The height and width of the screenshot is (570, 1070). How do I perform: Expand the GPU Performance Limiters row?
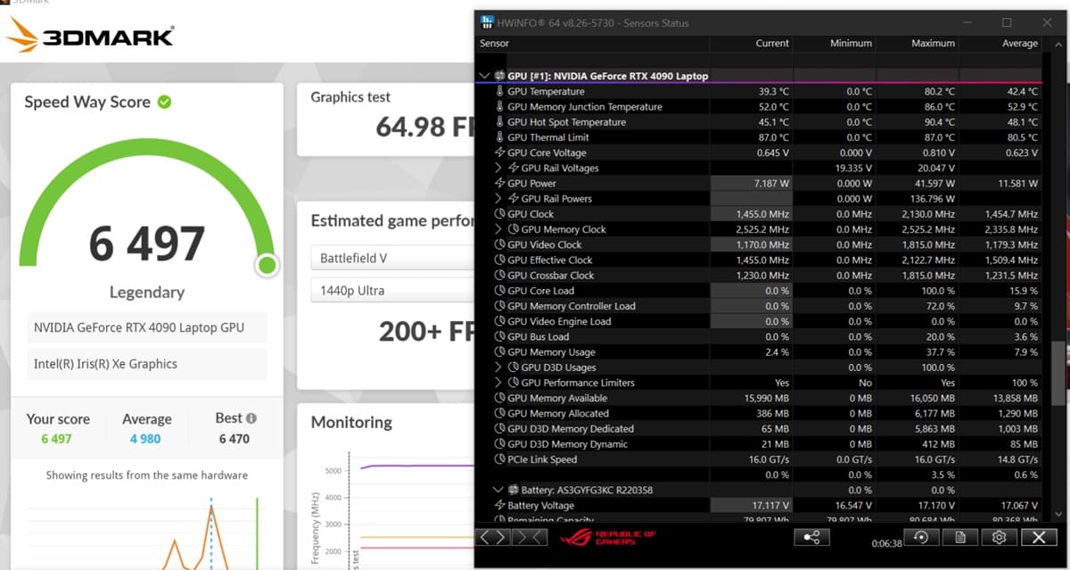pos(498,383)
